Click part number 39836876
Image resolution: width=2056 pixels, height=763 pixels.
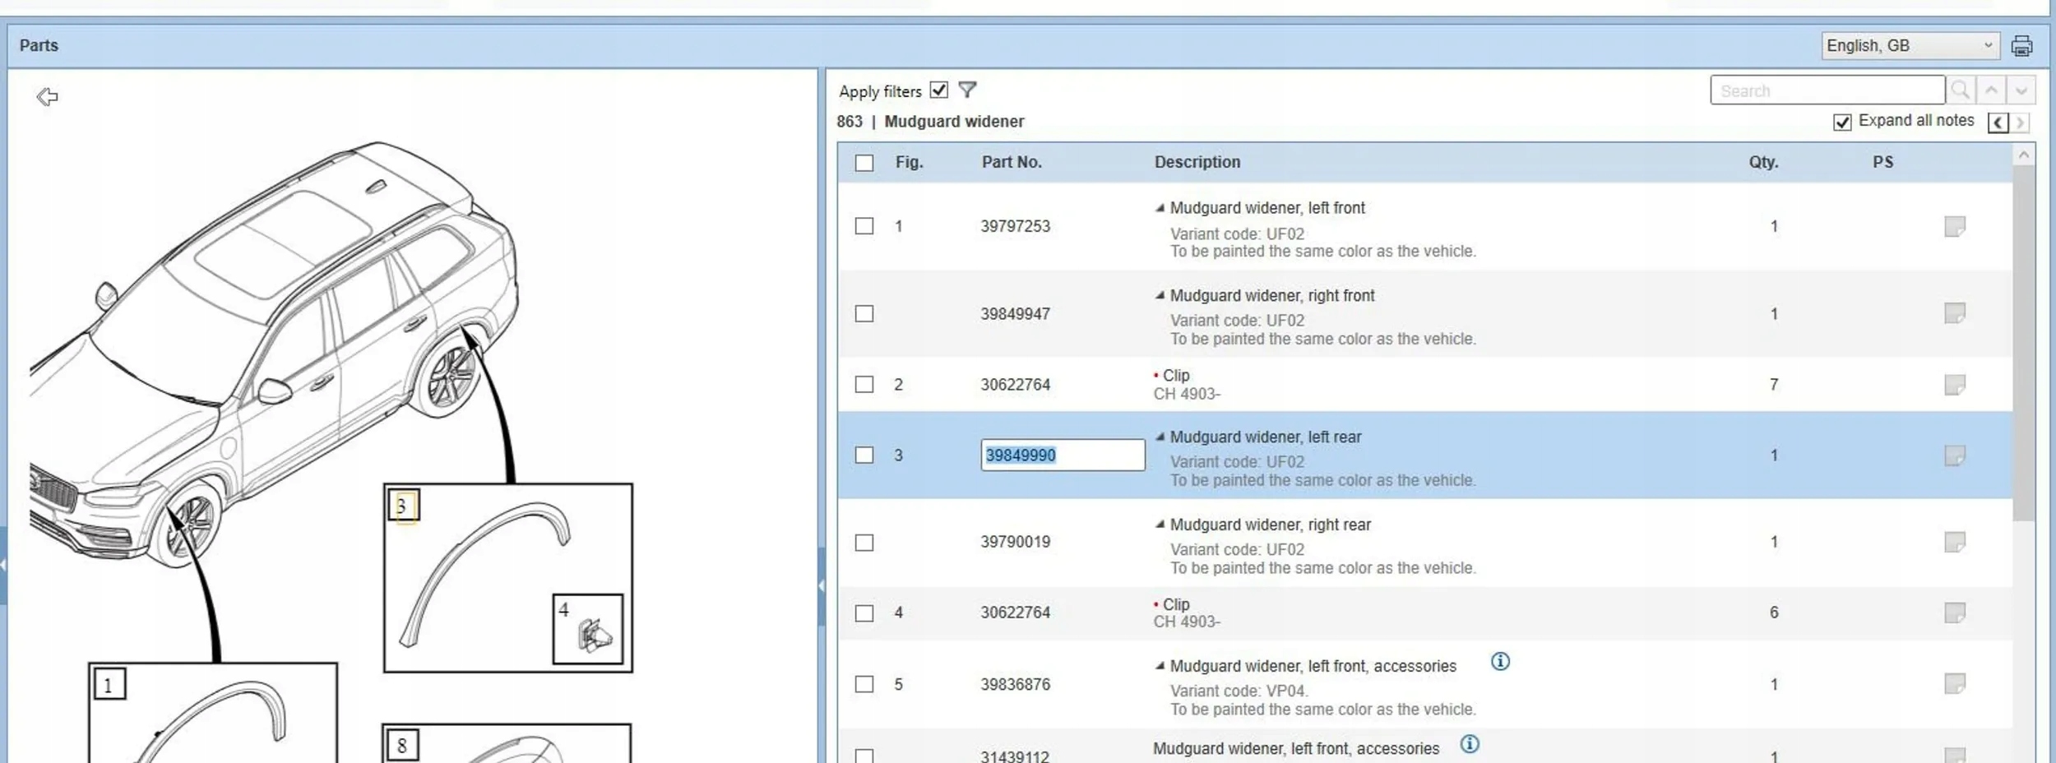click(1015, 684)
